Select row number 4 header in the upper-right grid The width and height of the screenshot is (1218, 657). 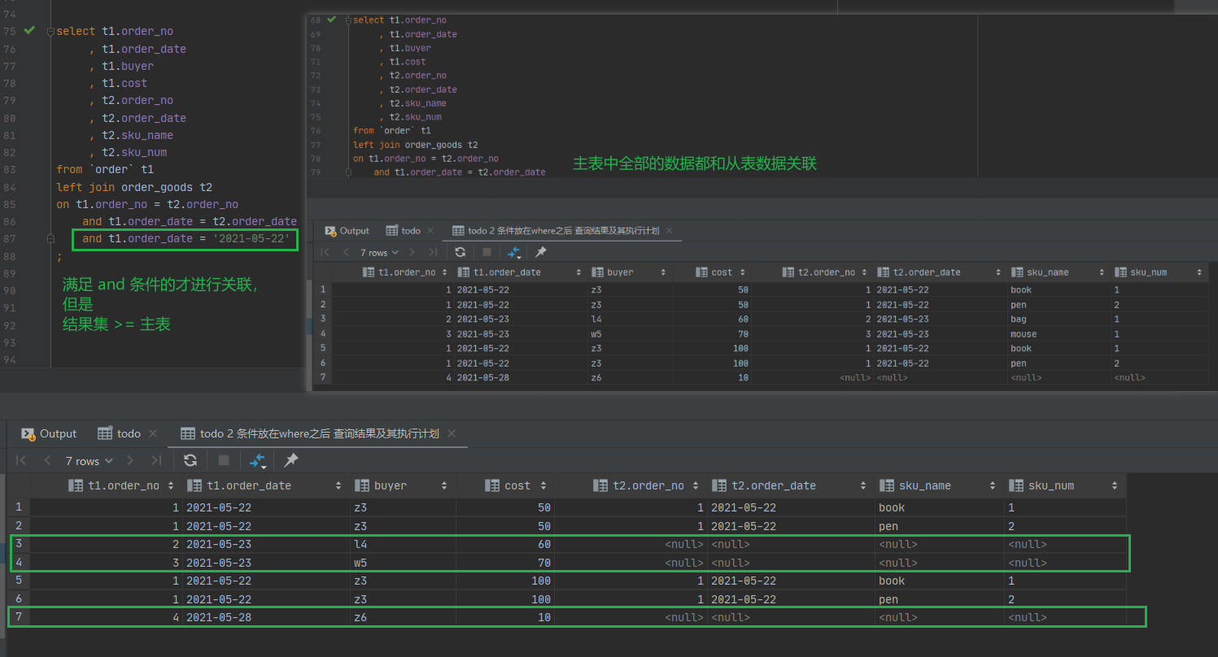pos(322,334)
